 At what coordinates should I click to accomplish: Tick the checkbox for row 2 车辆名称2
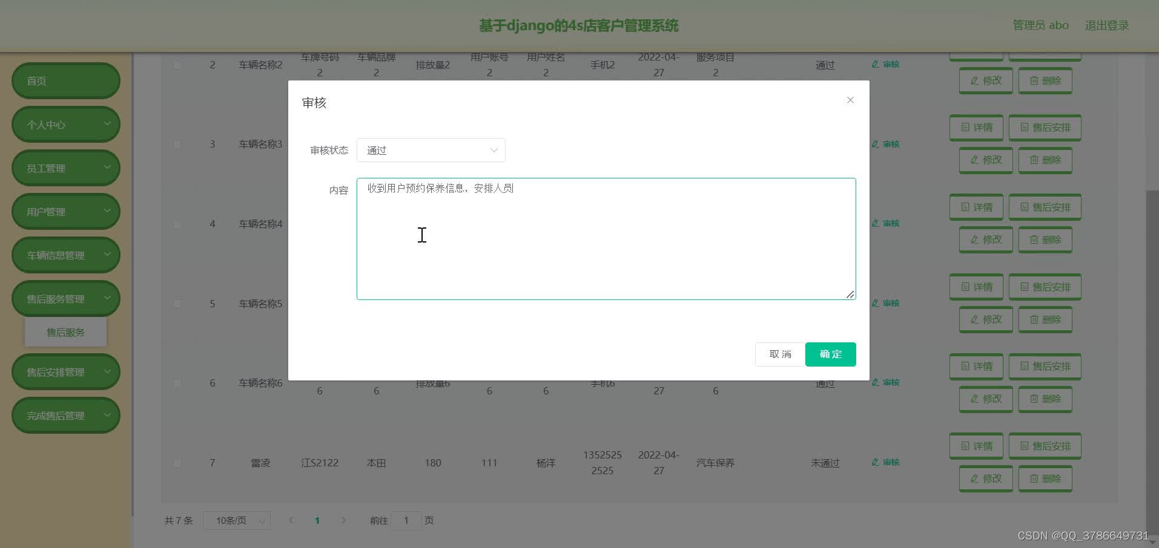177,65
